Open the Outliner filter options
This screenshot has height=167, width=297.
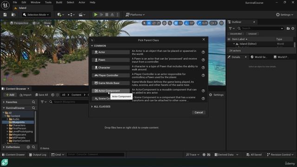pos(231,28)
